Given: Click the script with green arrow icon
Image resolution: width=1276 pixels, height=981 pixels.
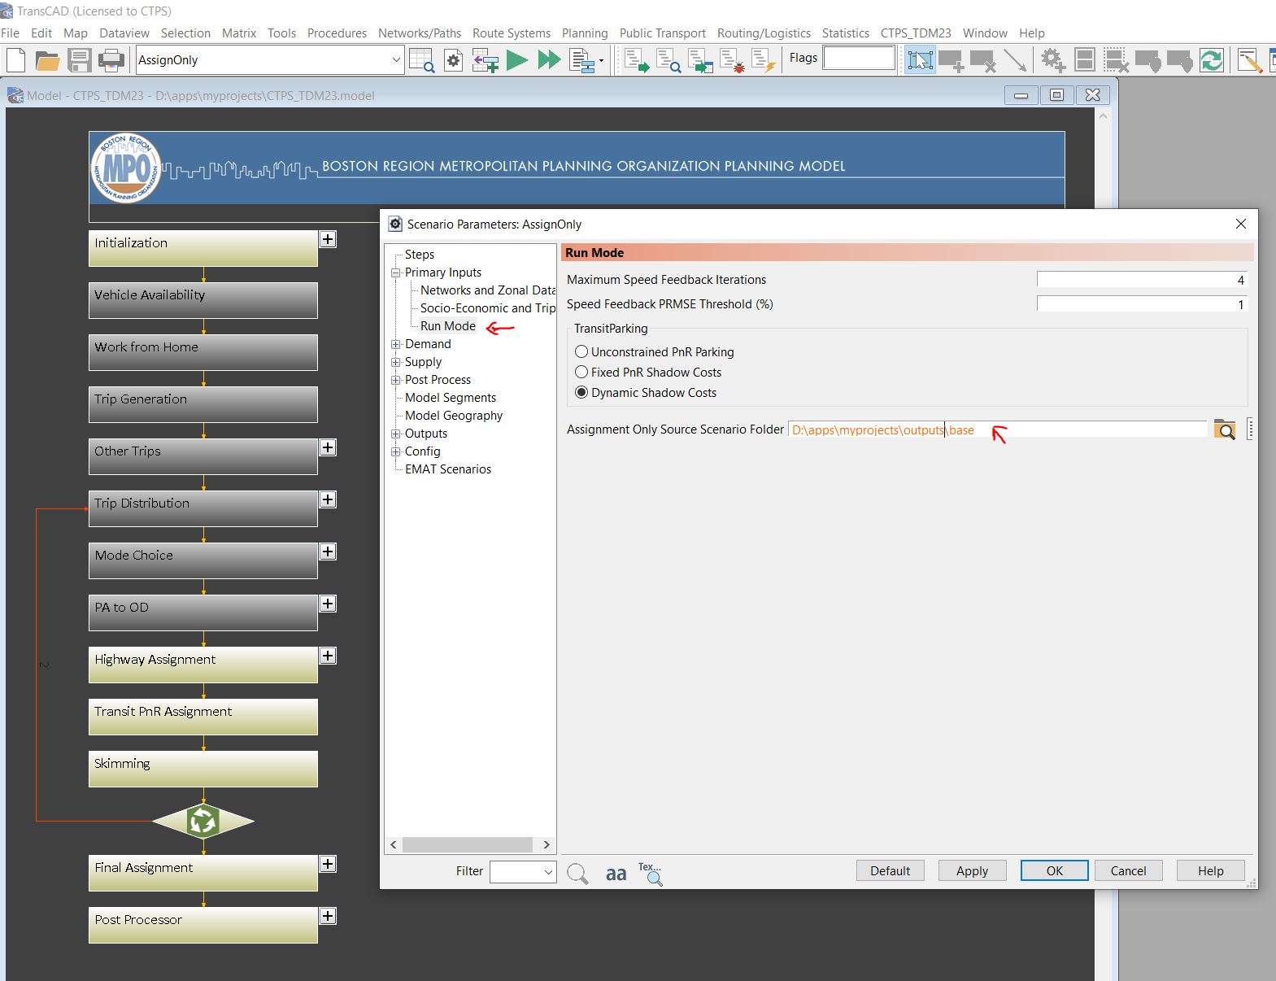Looking at the screenshot, I should tap(637, 60).
